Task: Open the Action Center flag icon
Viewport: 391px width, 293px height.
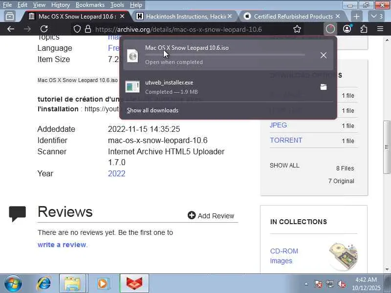Action: [318, 284]
